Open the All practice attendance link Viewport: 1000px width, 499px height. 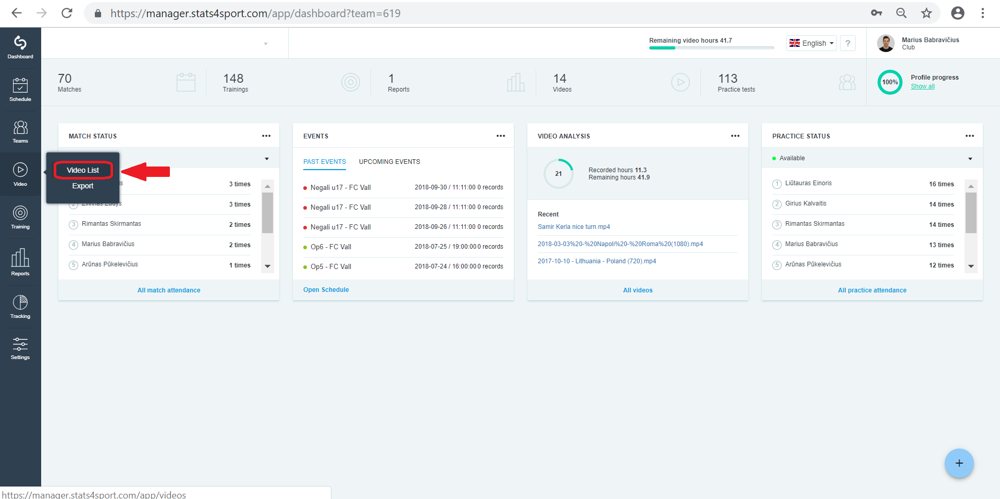click(872, 290)
